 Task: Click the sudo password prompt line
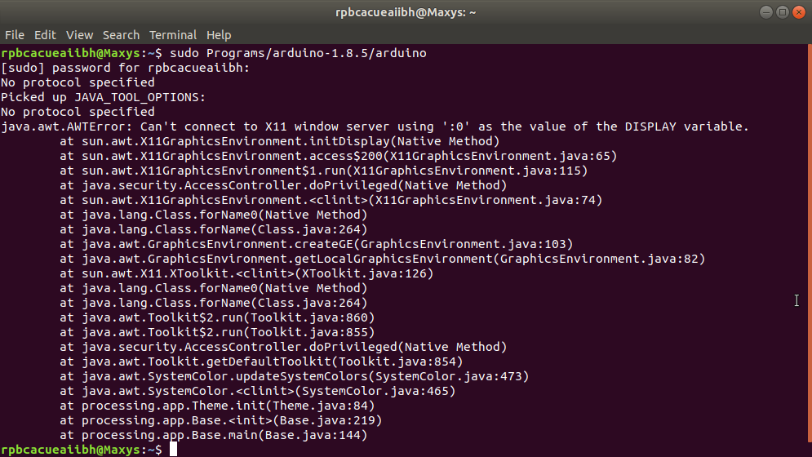[125, 68]
